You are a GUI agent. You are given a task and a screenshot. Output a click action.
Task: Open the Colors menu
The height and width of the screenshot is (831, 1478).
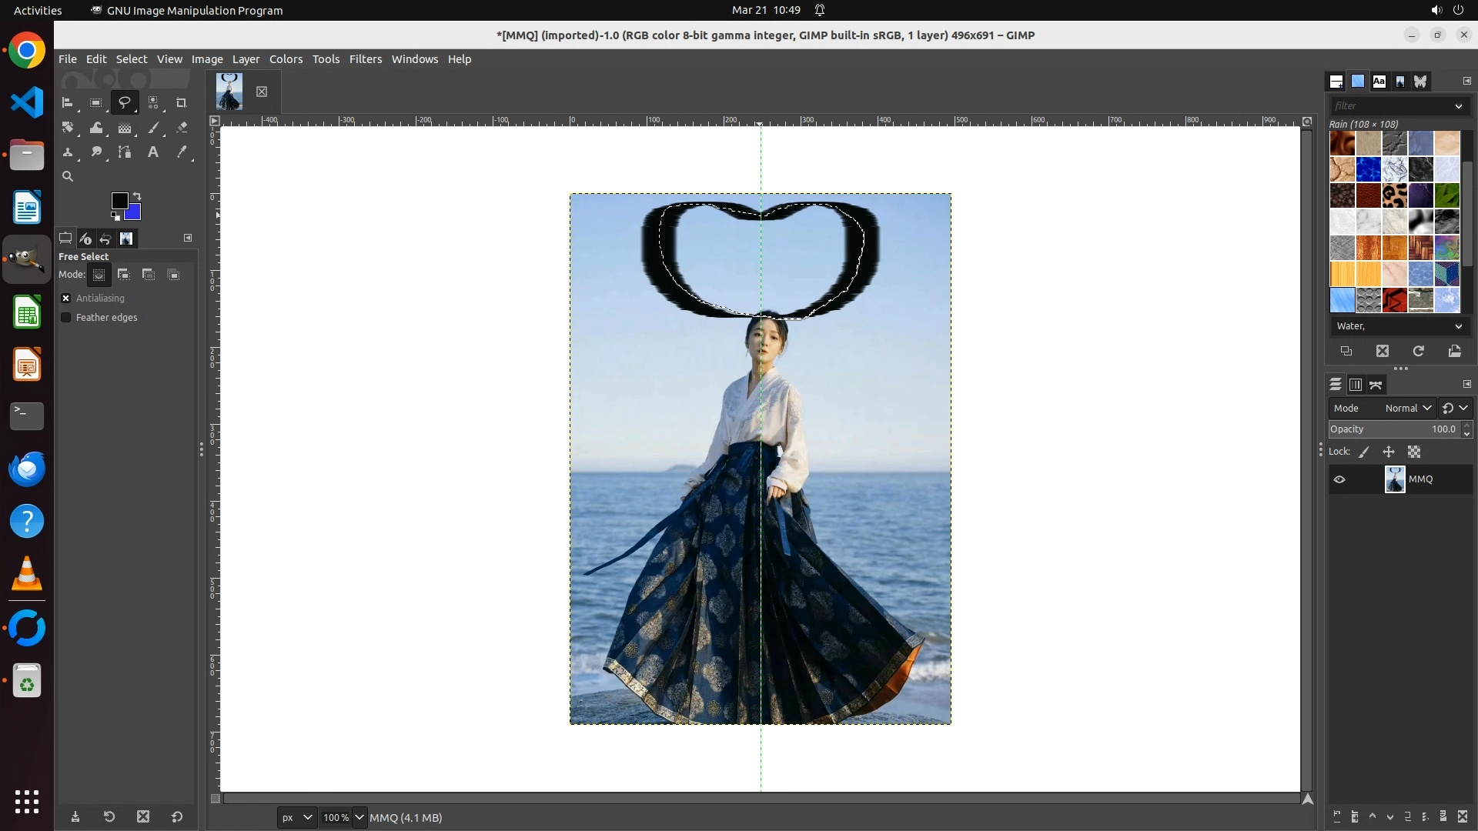[286, 59]
